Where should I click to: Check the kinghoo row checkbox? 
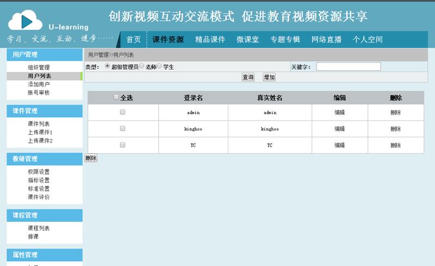[122, 129]
